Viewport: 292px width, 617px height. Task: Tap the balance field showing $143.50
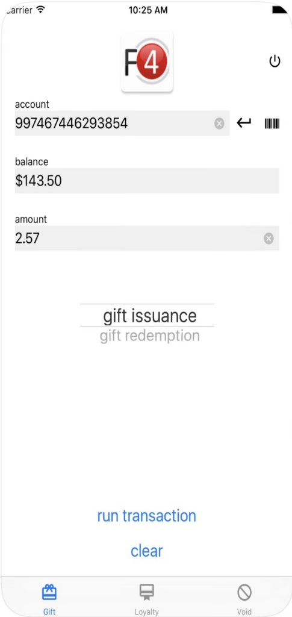click(147, 181)
